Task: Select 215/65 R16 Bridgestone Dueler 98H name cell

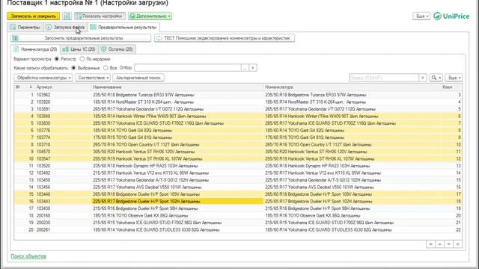Action: point(177,208)
